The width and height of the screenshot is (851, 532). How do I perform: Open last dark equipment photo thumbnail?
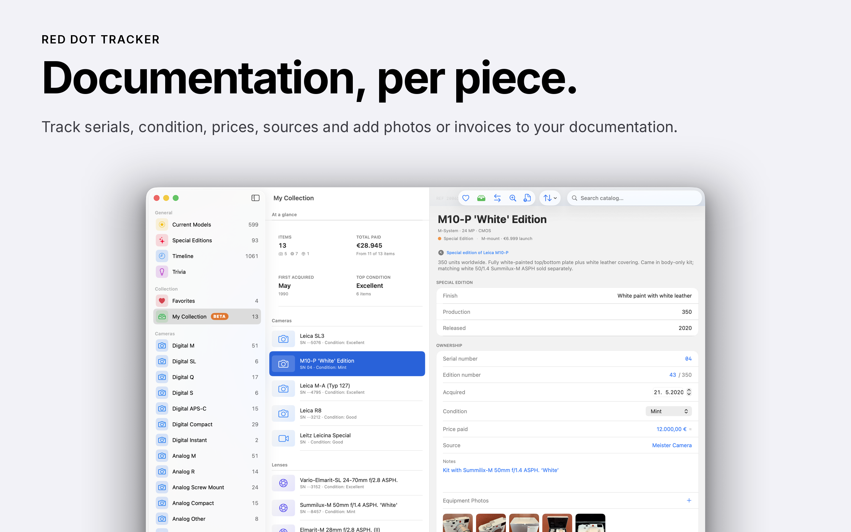click(x=590, y=523)
